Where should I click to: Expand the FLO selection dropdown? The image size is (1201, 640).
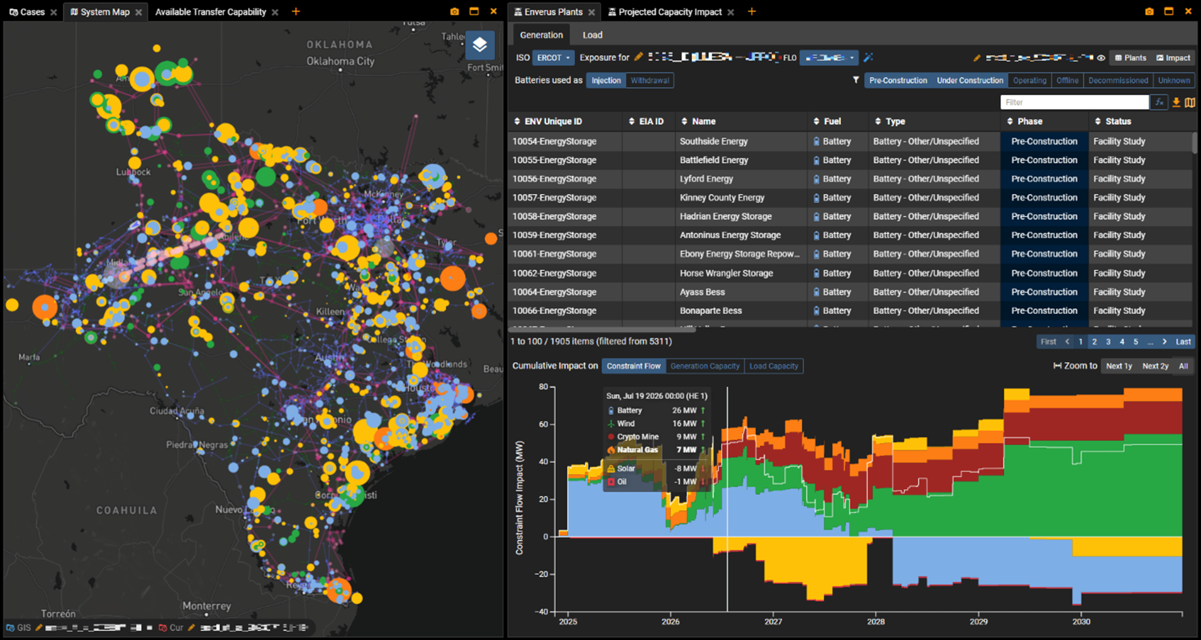(x=829, y=58)
